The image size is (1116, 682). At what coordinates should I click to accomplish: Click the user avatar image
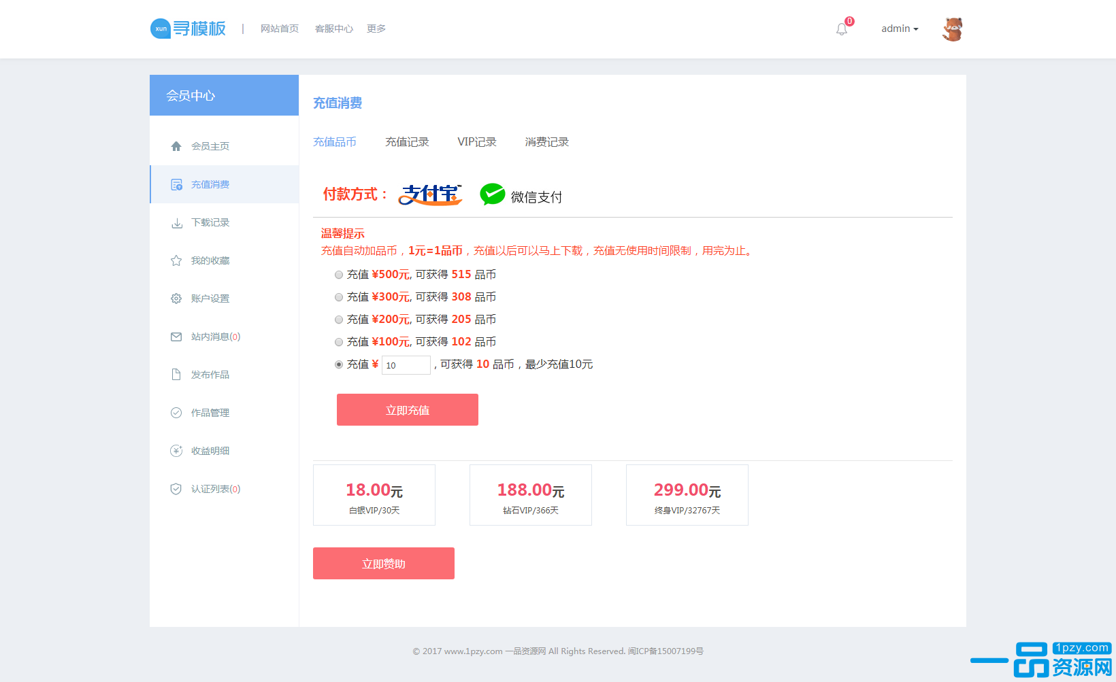(952, 29)
